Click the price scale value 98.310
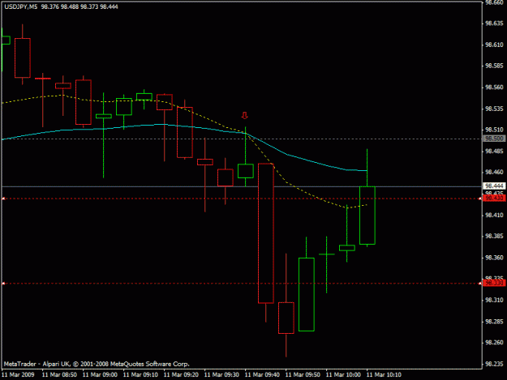Screen dimensions: 507x380 [x=494, y=300]
